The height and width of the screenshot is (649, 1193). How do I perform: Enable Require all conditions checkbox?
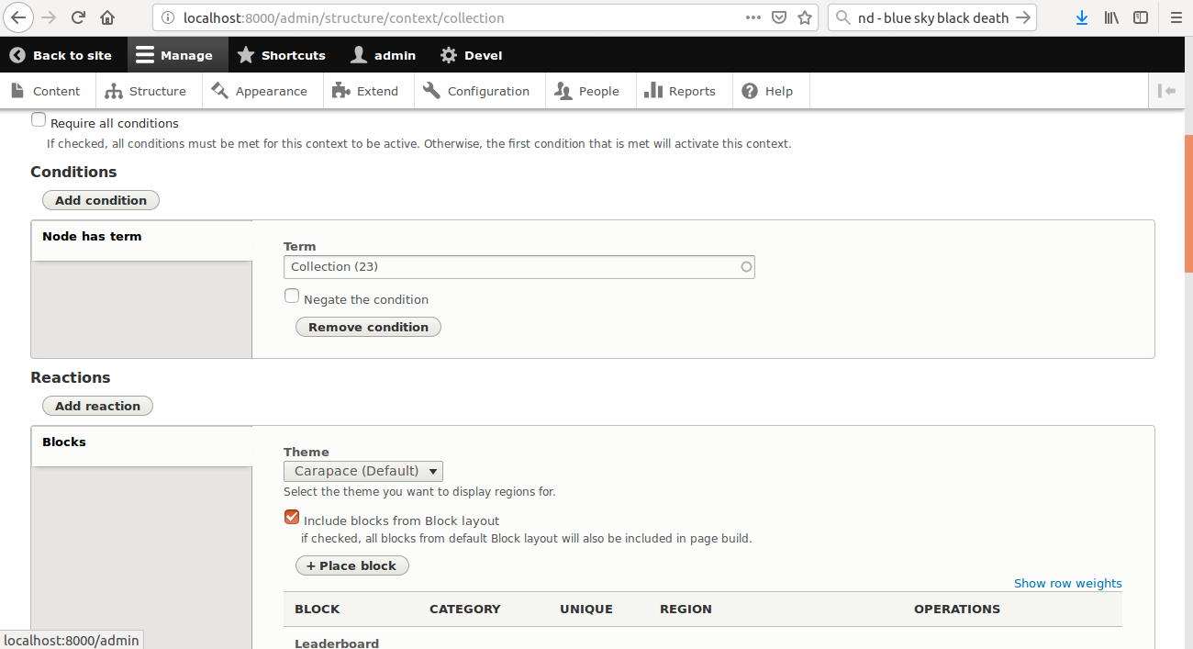(x=39, y=120)
